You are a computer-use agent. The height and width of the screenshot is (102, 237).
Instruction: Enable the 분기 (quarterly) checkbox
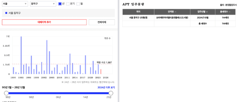click(68, 4)
